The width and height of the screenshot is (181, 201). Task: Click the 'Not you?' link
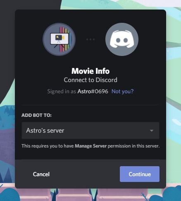[123, 91]
